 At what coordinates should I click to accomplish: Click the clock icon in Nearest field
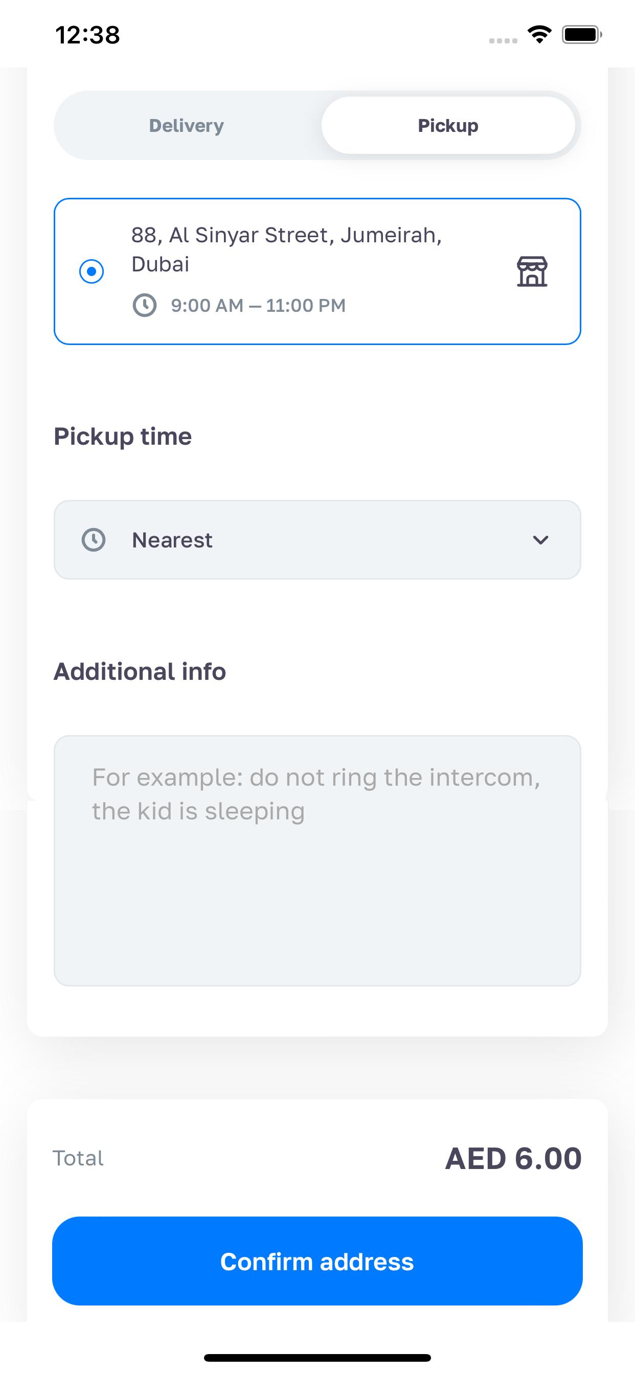(x=94, y=540)
